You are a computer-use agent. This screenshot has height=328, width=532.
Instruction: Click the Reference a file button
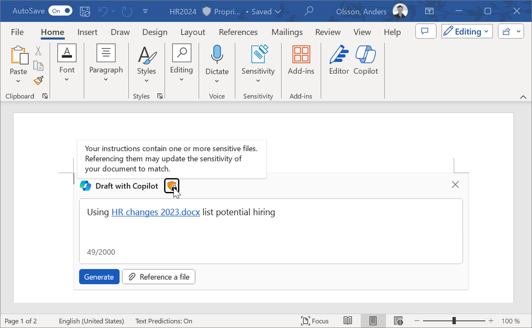158,277
